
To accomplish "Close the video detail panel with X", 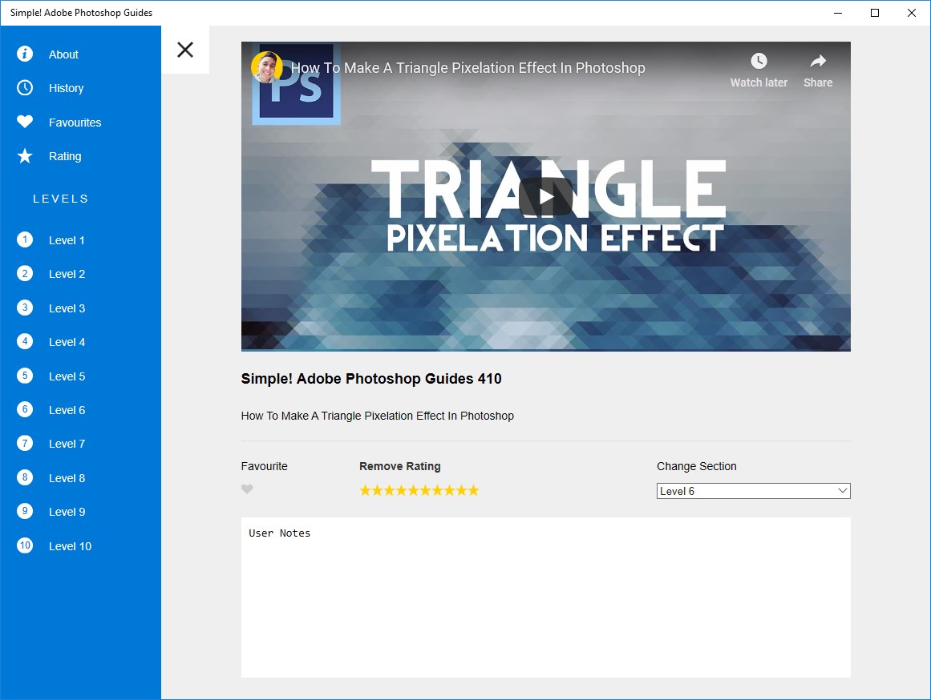I will (185, 50).
